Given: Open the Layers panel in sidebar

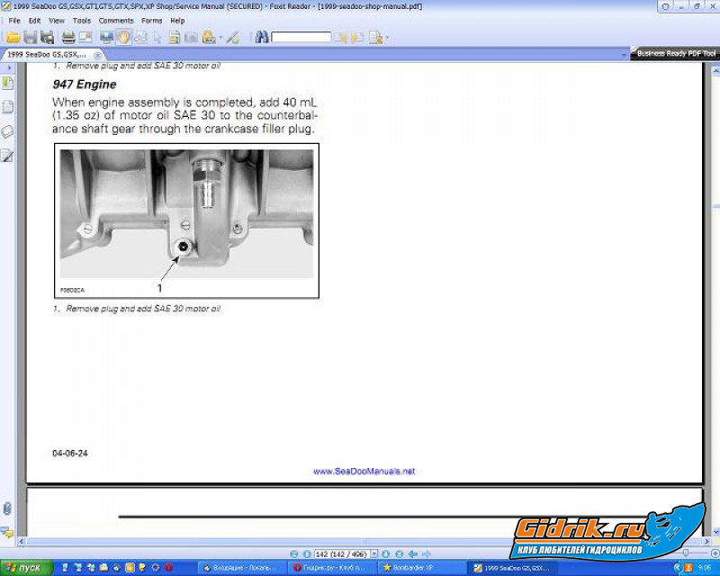Looking at the screenshot, I should (x=7, y=131).
